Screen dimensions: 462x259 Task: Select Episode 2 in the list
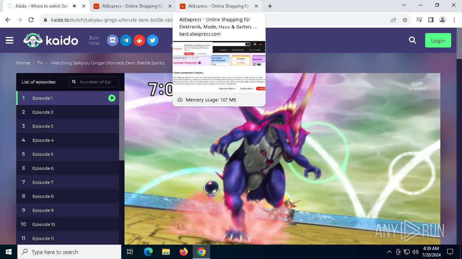[x=67, y=112]
